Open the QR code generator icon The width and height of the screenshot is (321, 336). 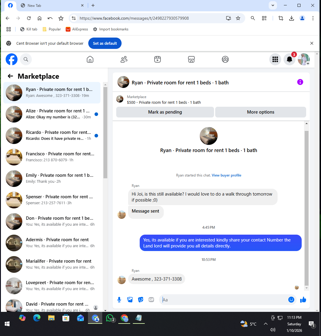[264, 18]
